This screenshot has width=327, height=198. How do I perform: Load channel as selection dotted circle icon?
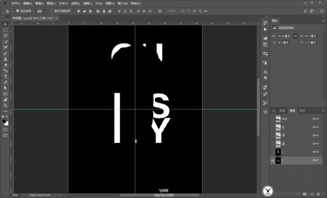298,194
